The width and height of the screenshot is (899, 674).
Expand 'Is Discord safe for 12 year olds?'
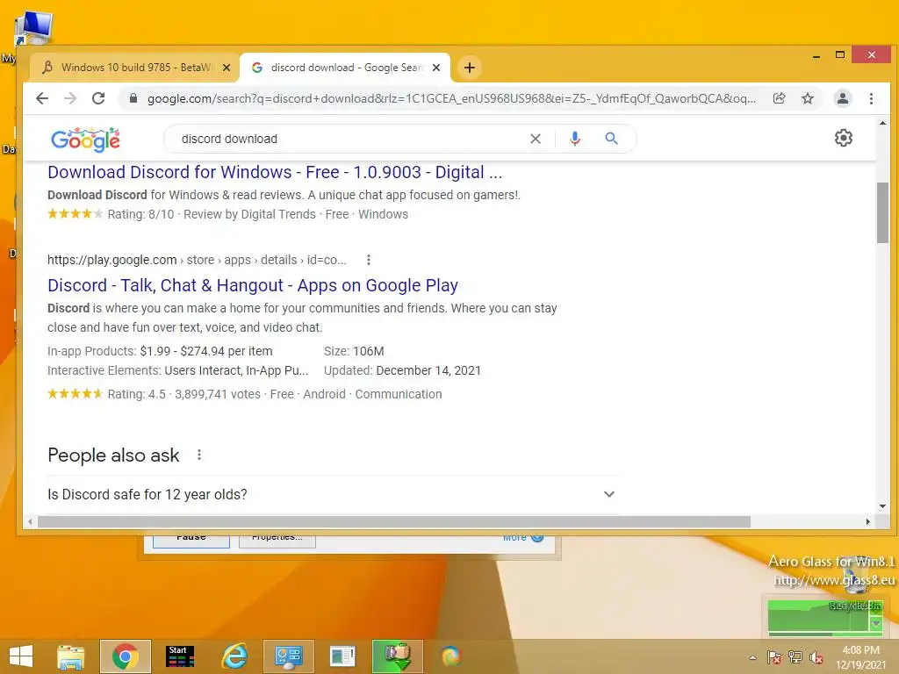point(333,495)
